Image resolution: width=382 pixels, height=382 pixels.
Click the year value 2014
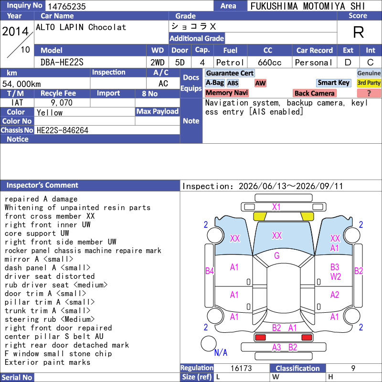15,31
